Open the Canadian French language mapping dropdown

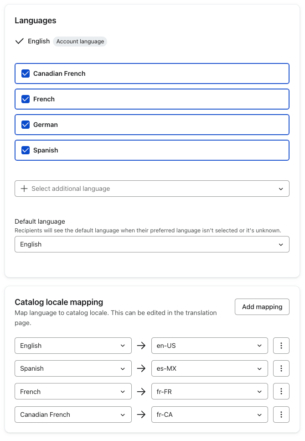click(x=73, y=415)
